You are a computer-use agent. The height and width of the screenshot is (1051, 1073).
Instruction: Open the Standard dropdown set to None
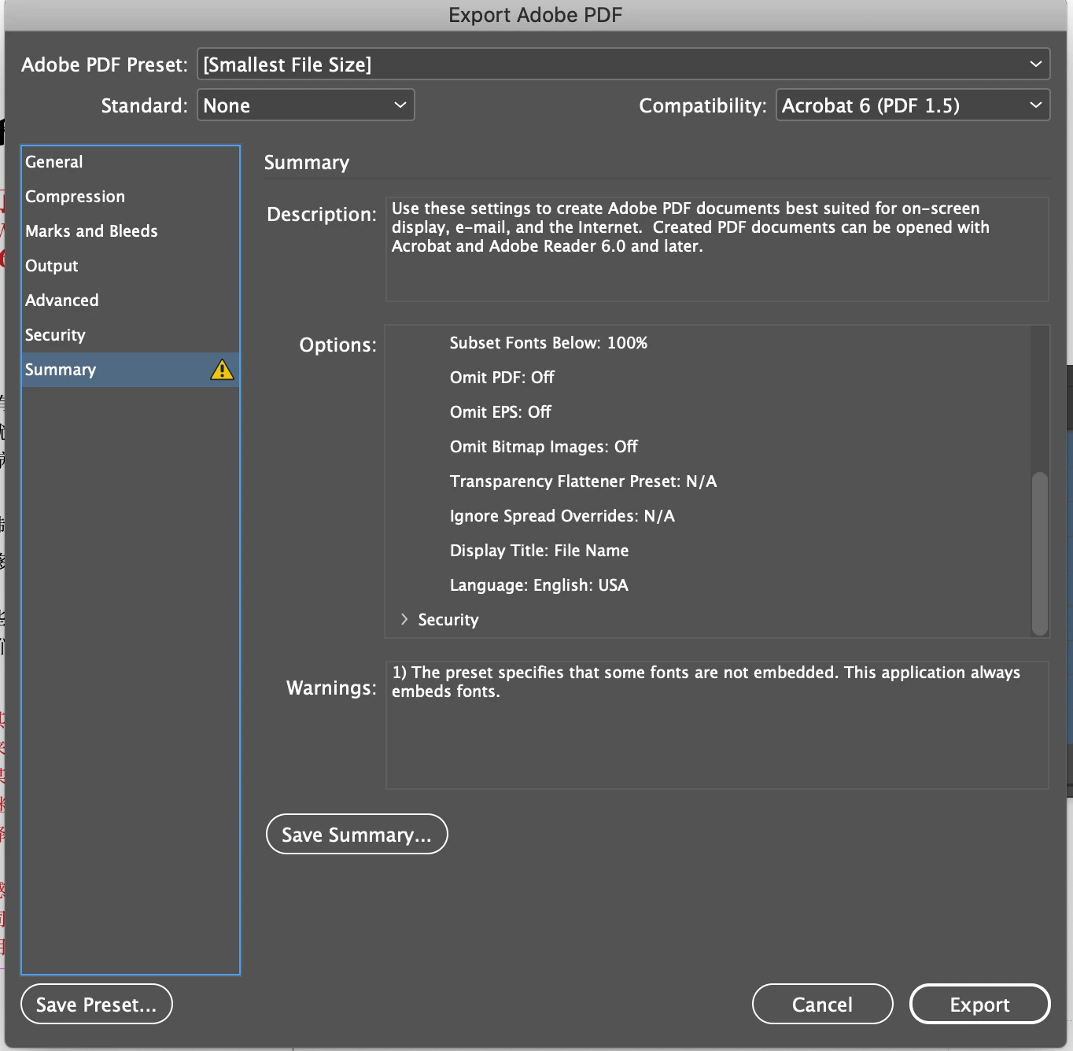(305, 105)
